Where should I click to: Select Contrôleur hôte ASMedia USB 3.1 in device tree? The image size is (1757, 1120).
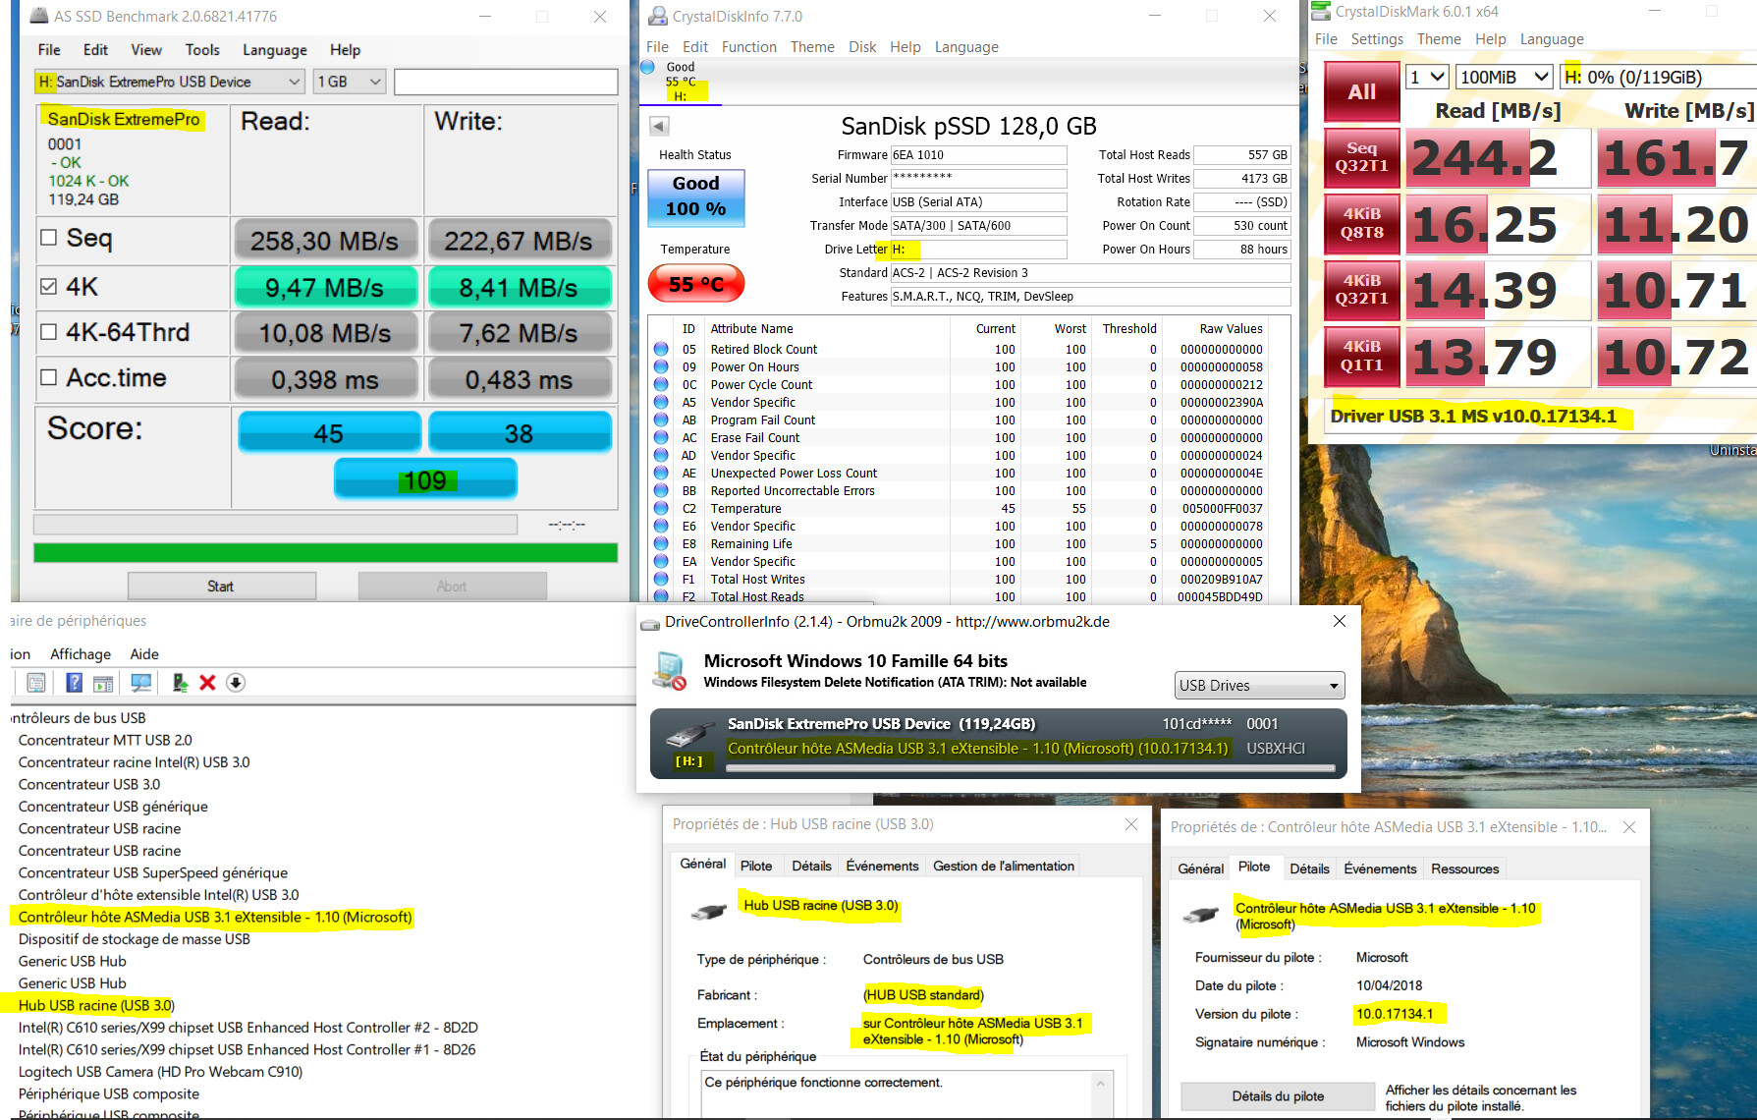coord(215,917)
